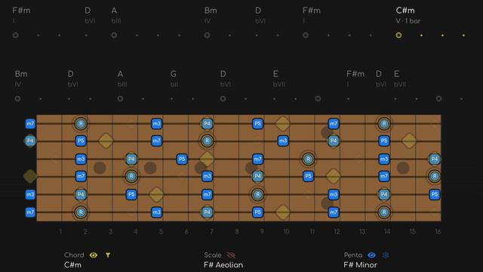This screenshot has height=272, width=483.
Task: Click the R note, bottom string, fret 2
Action: (81, 212)
